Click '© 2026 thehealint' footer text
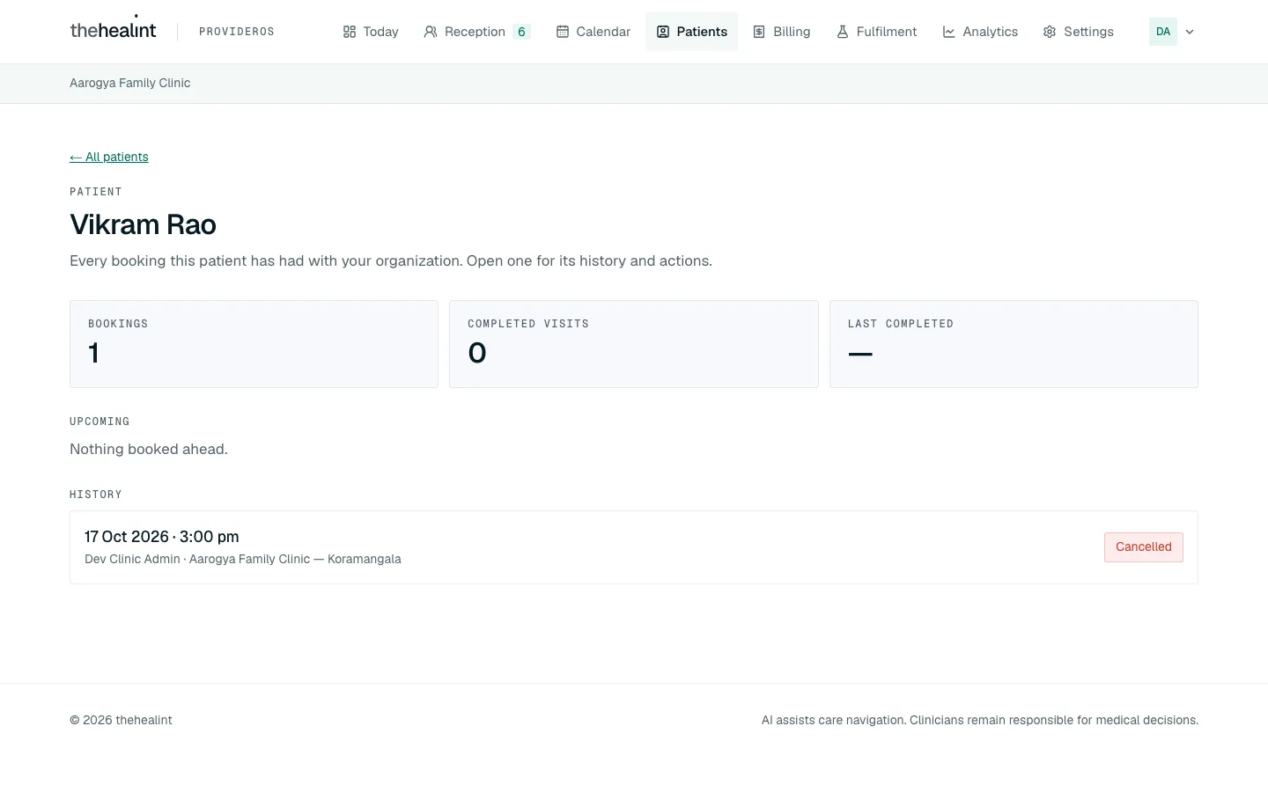This screenshot has height=792, width=1268. pos(121,720)
